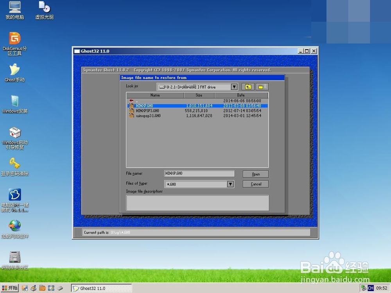Screen dimensions: 391x293
Task: Expand the Look in drive dropdown
Action: tap(234, 87)
